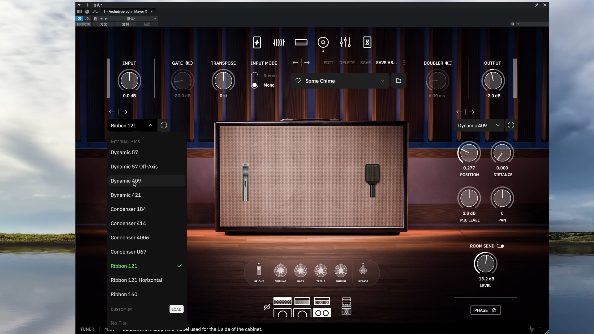Image resolution: width=594 pixels, height=334 pixels.
Task: Toggle the GATE switch
Action: click(189, 63)
